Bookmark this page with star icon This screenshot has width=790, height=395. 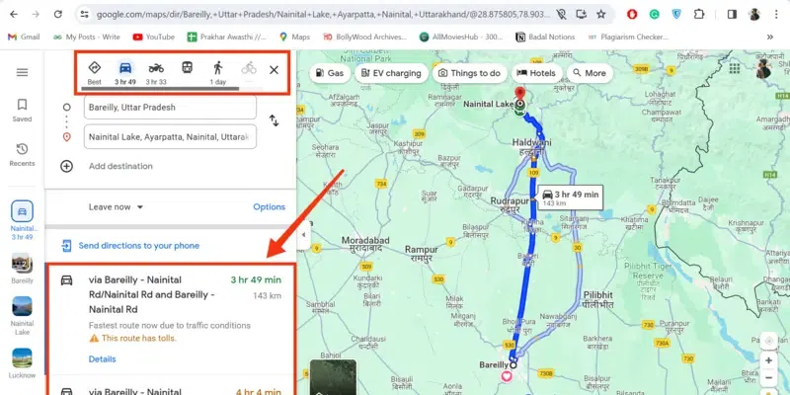click(601, 15)
